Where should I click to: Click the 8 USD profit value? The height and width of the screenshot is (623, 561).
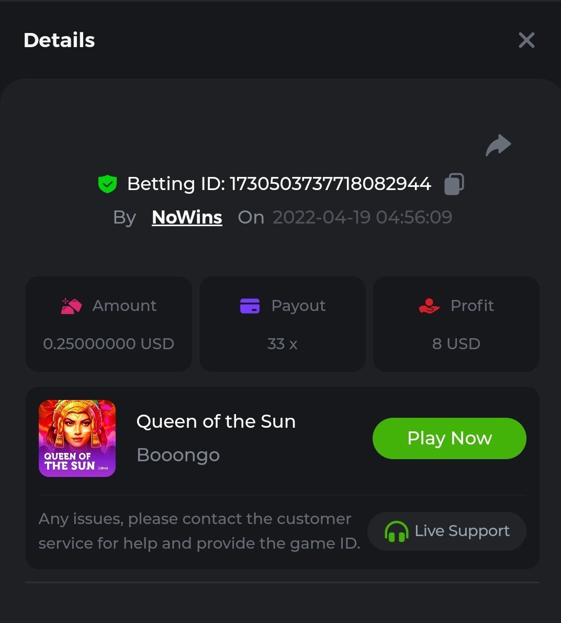tap(456, 344)
